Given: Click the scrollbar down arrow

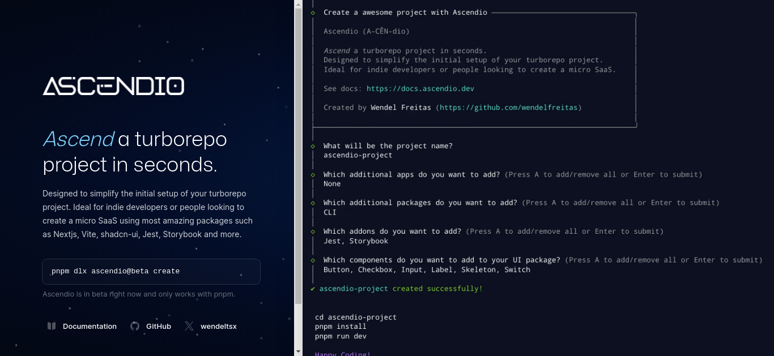Looking at the screenshot, I should pos(299,351).
